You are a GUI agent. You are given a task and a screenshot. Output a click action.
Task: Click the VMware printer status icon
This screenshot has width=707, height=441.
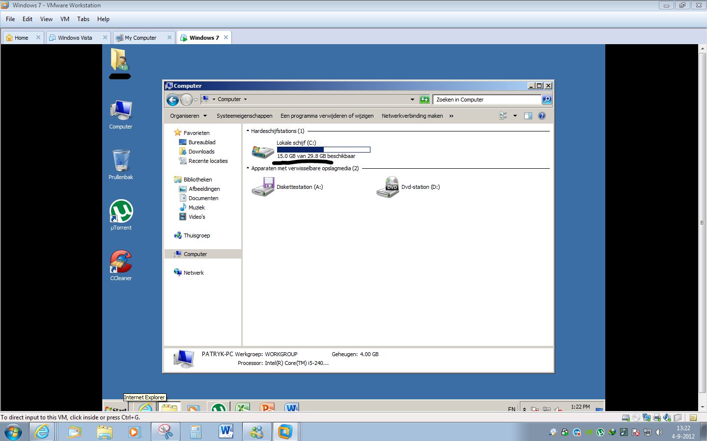click(657, 418)
